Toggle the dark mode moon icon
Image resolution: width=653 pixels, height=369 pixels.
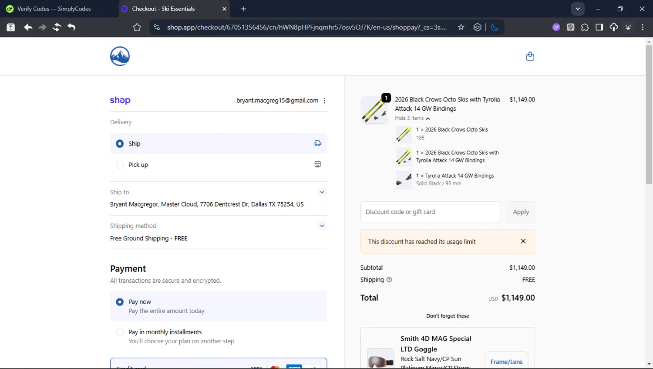tap(495, 27)
